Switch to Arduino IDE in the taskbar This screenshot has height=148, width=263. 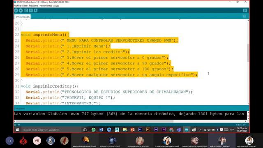(x=187, y=130)
